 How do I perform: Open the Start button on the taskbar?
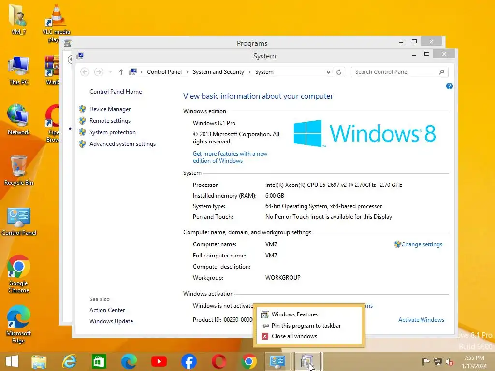pos(12,361)
